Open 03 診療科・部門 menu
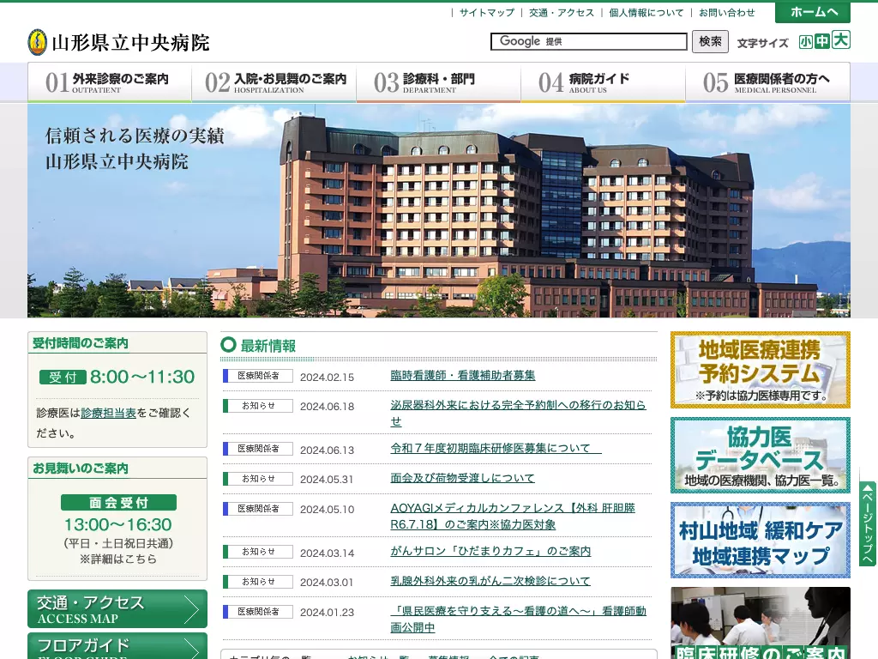Image resolution: width=878 pixels, height=659 pixels. tap(438, 82)
